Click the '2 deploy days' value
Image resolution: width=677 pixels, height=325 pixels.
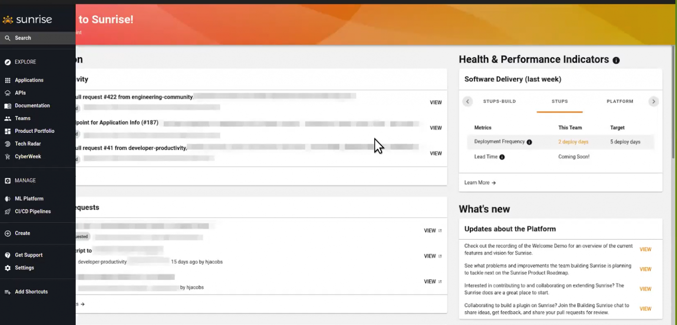click(573, 142)
